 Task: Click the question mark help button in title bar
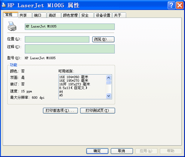171,5
